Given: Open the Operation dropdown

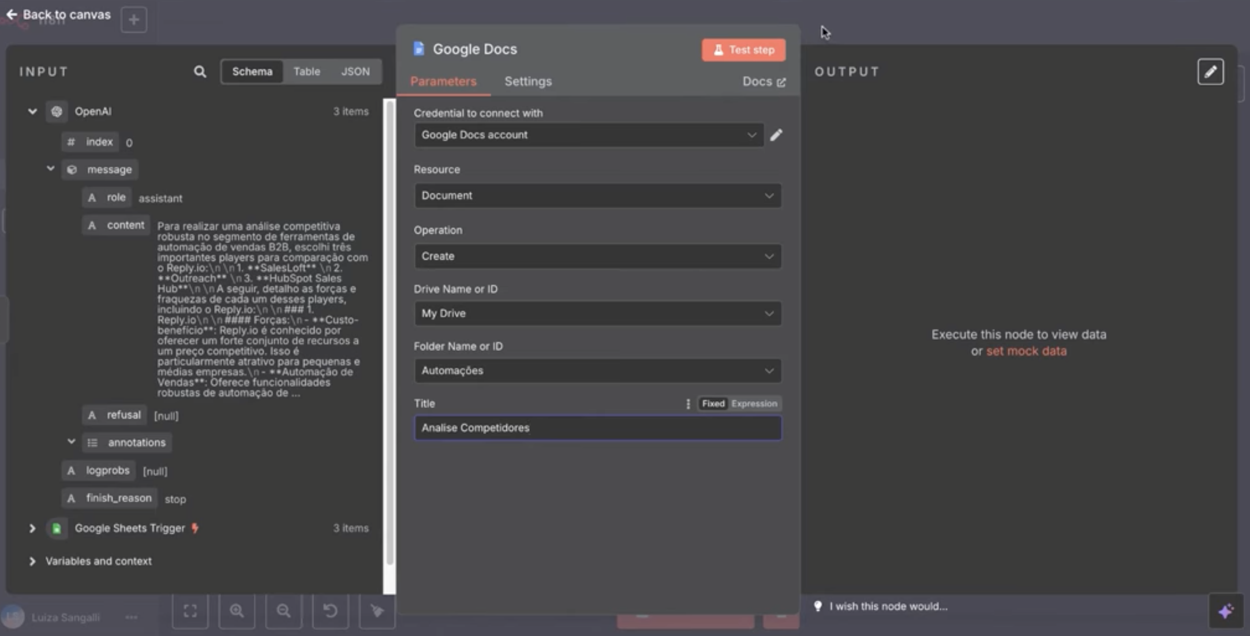Looking at the screenshot, I should coord(597,256).
